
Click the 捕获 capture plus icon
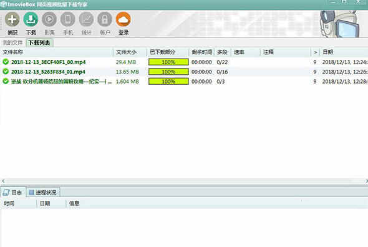click(12, 19)
